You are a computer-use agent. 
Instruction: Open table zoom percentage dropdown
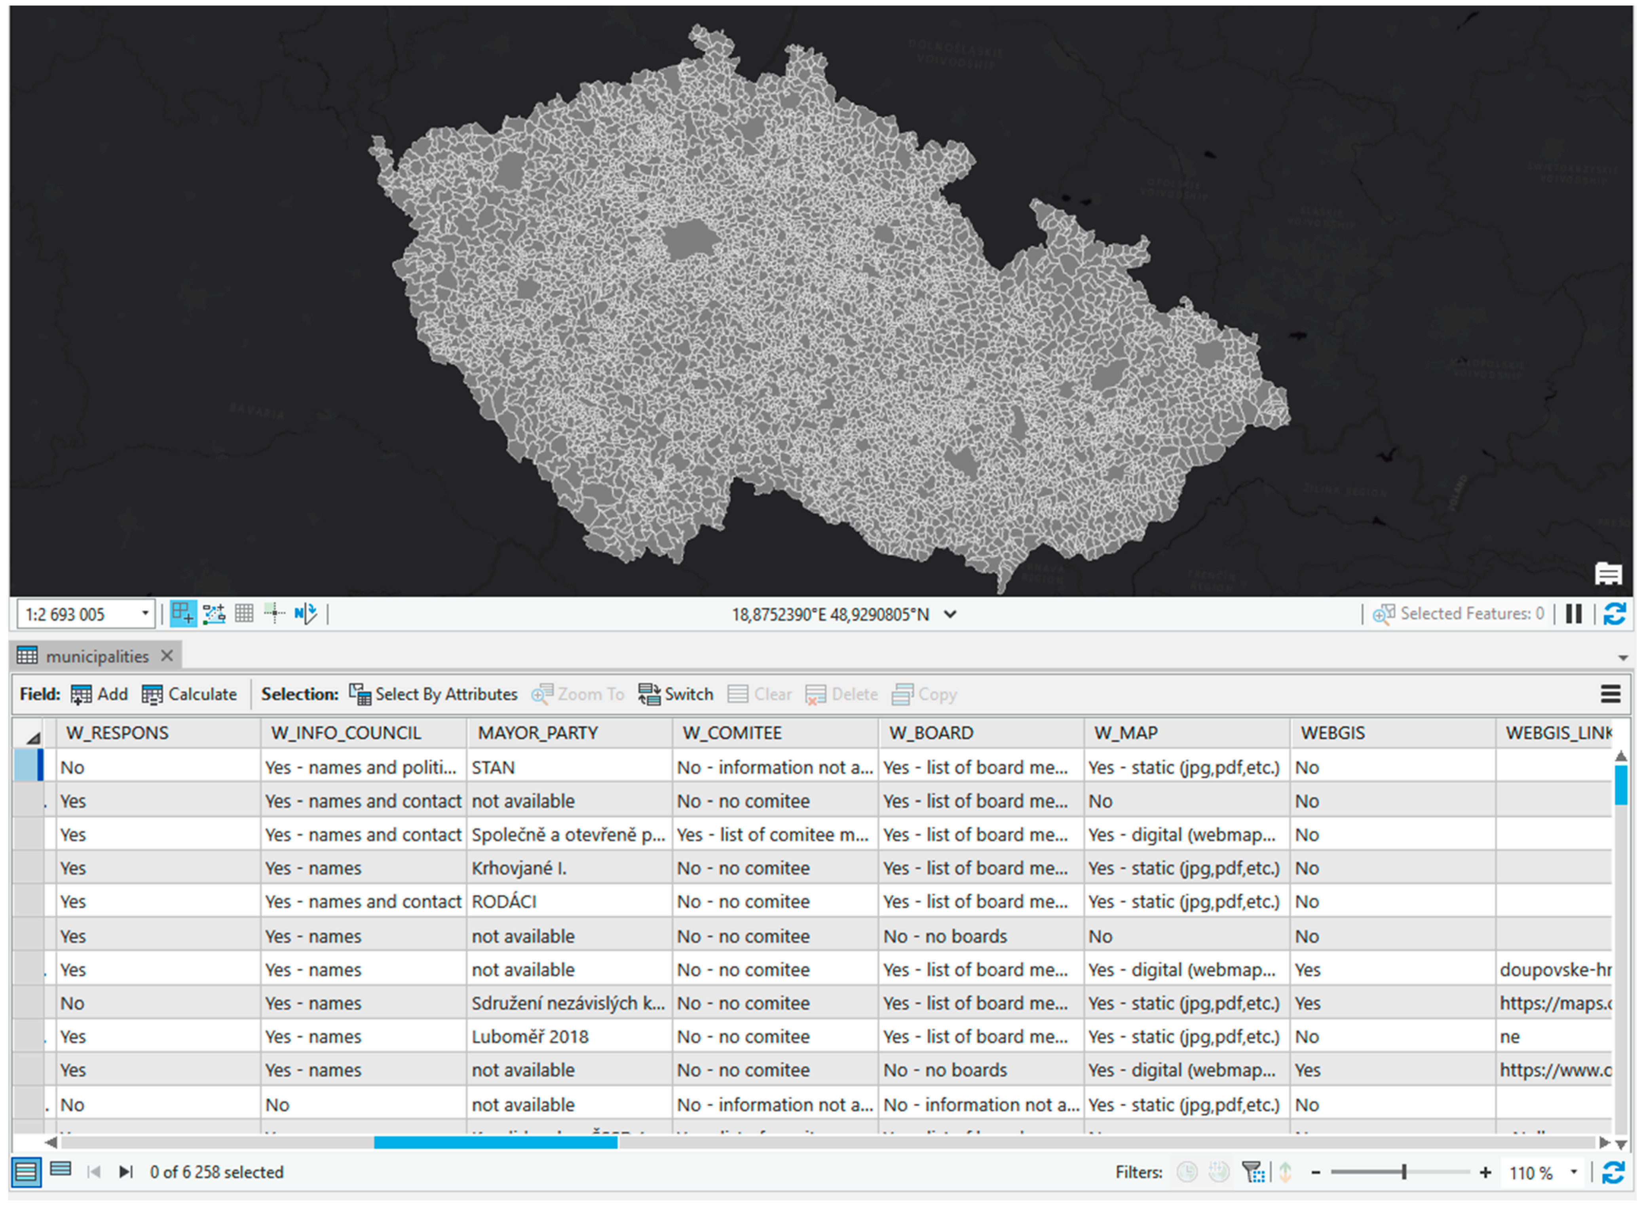pyautogui.click(x=1574, y=1173)
